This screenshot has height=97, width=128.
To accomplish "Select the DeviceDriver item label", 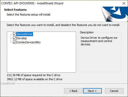I will tap(25, 34).
